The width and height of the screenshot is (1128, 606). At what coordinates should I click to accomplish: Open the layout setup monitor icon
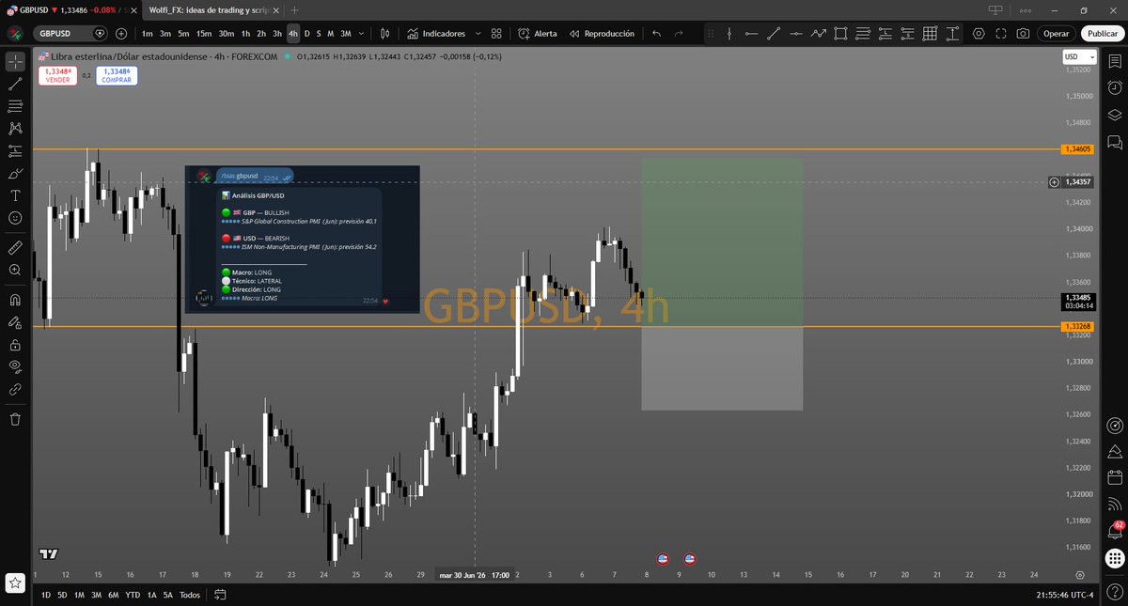(x=995, y=9)
